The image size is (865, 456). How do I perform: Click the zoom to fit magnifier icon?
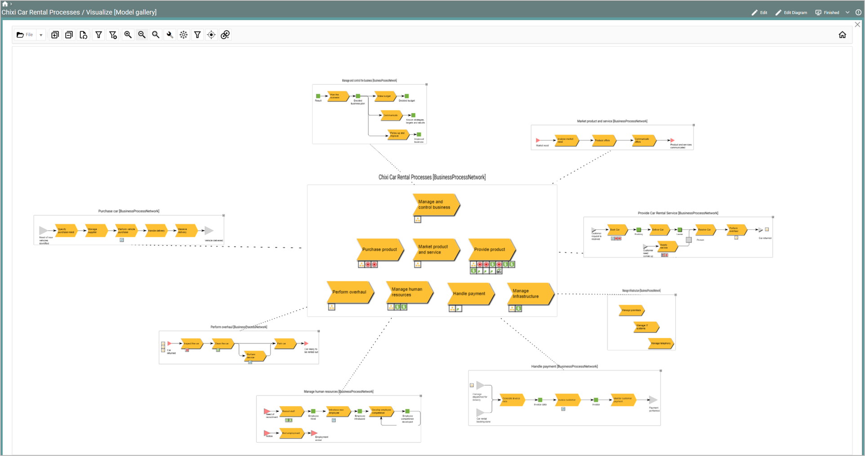pyautogui.click(x=156, y=35)
